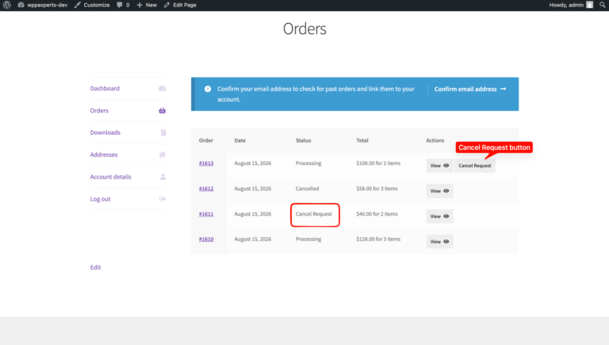Click the Processing status of order #1613
The width and height of the screenshot is (609, 345).
pos(308,163)
